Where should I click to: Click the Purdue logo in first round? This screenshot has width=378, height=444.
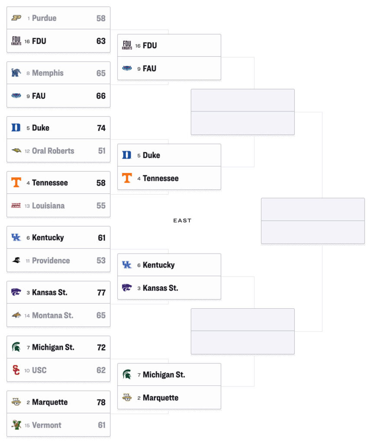click(x=16, y=18)
